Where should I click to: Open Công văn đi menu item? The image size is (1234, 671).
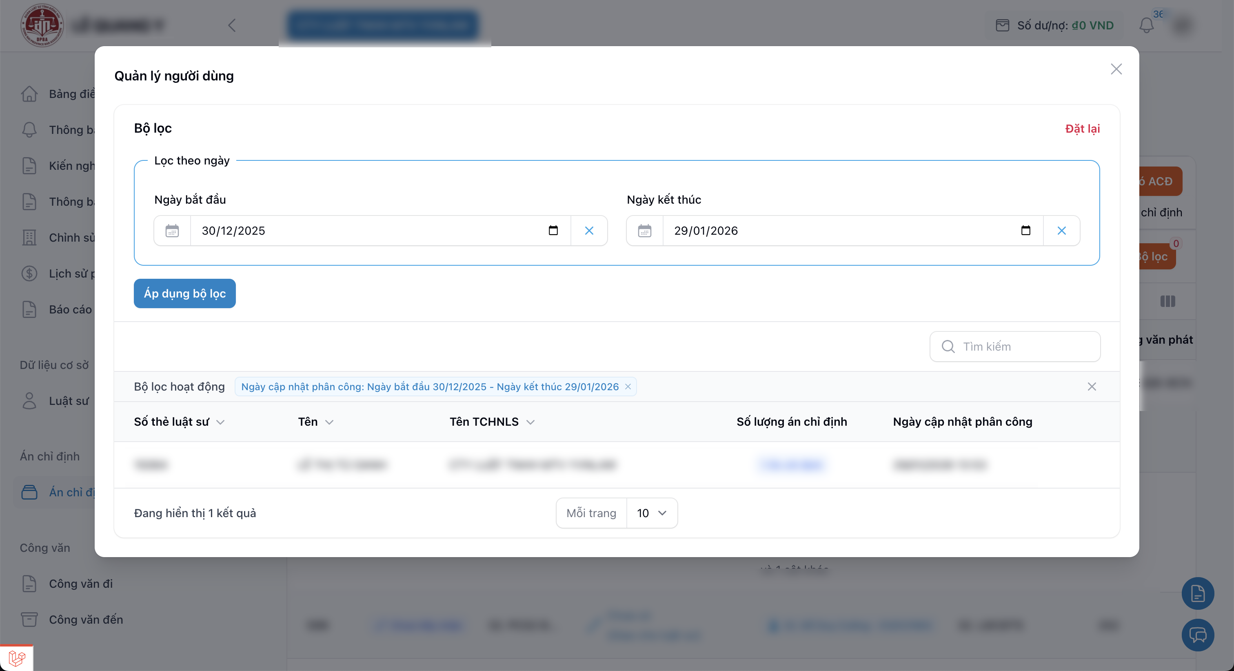[80, 583]
